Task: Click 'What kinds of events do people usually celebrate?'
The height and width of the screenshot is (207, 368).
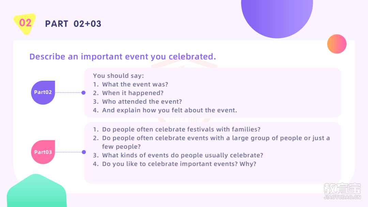Action: [178, 155]
